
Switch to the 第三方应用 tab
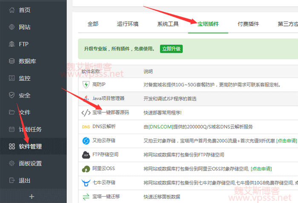[288, 24]
